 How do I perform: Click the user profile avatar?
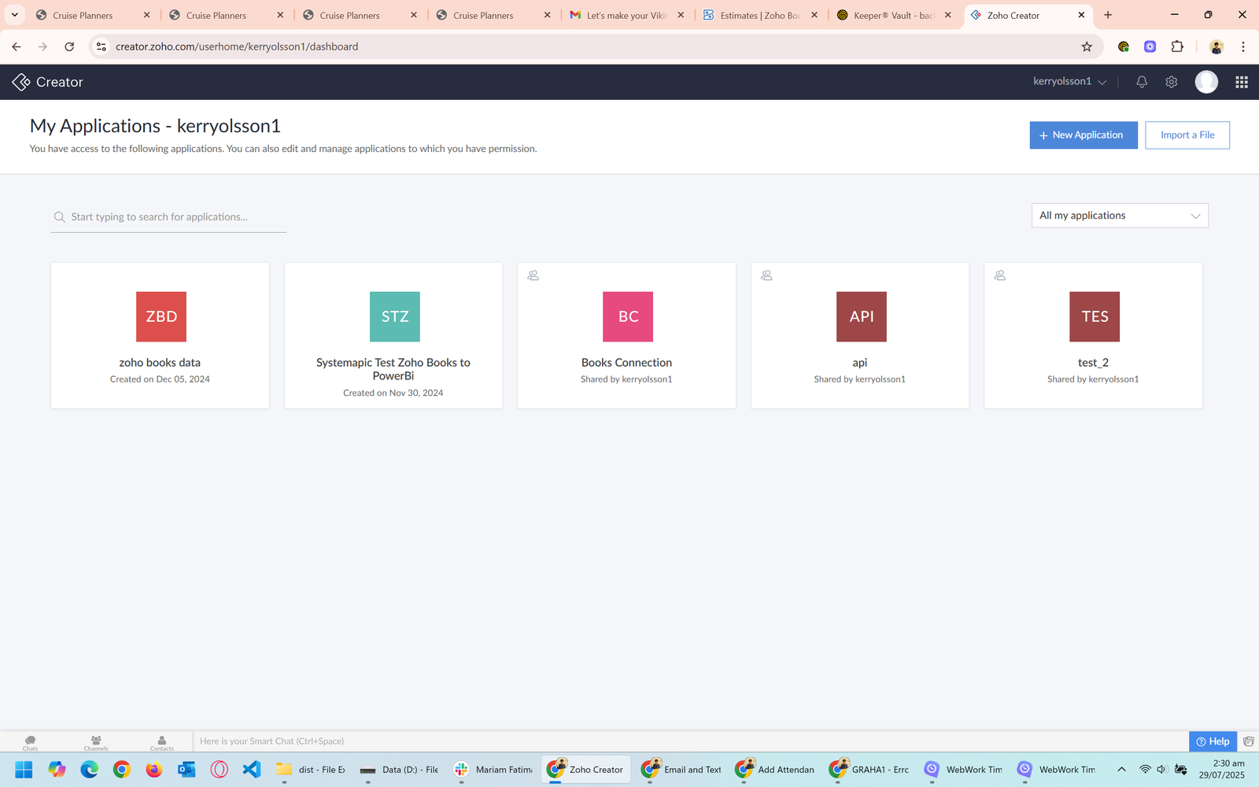pyautogui.click(x=1206, y=82)
